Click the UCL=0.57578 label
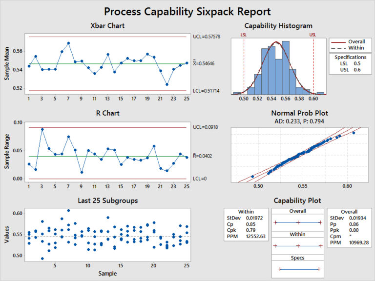 207,37
